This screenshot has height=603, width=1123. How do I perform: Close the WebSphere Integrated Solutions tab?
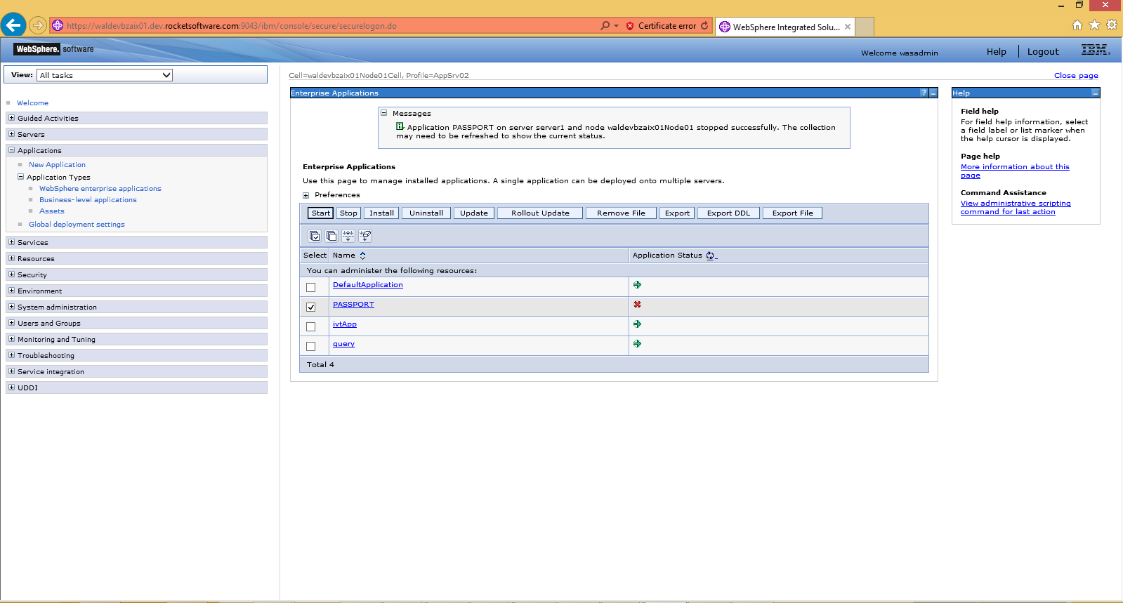(848, 27)
